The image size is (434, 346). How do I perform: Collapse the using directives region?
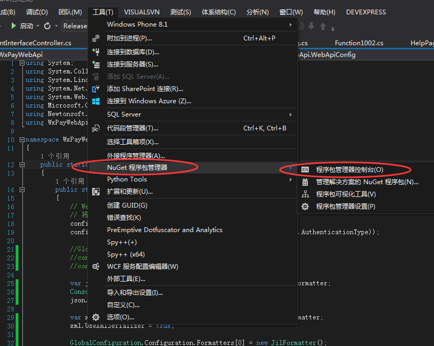click(21, 63)
